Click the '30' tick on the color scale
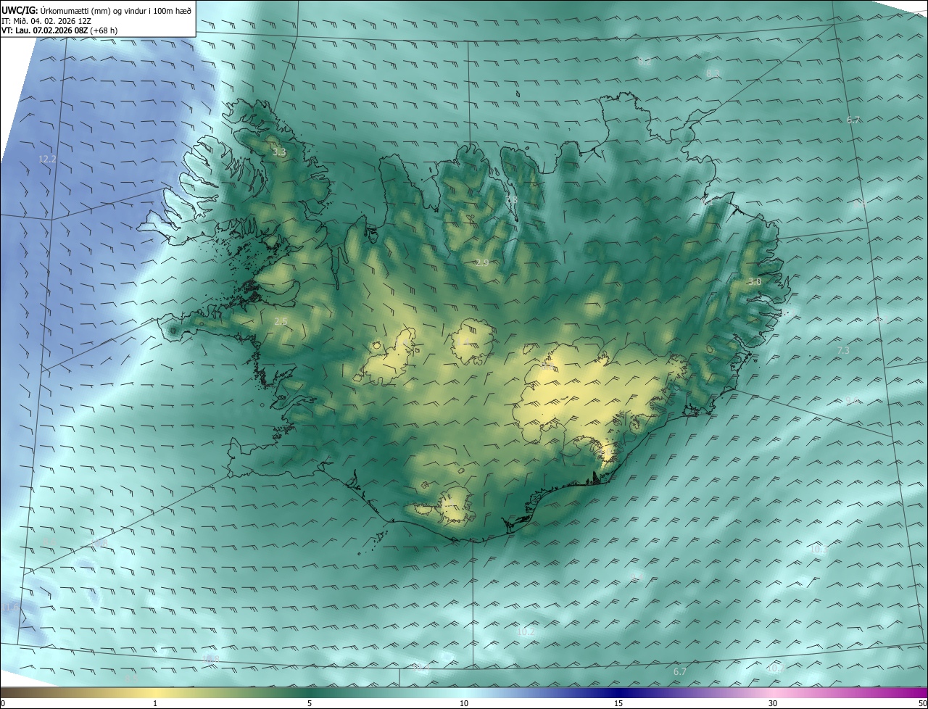 [x=773, y=703]
